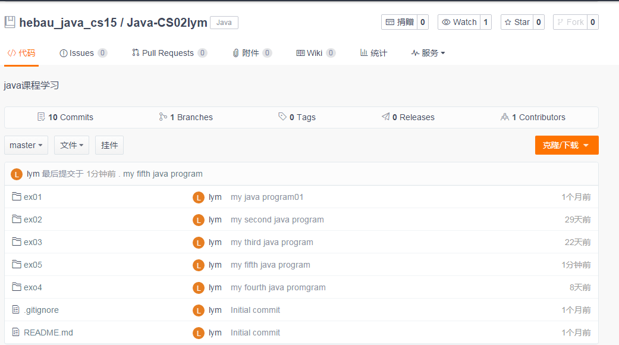The image size is (619, 345).
Task: Click lym avatar in README.md row
Action: [x=198, y=333]
